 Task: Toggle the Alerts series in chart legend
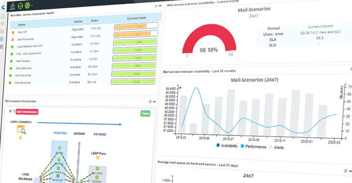pyautogui.click(x=277, y=147)
